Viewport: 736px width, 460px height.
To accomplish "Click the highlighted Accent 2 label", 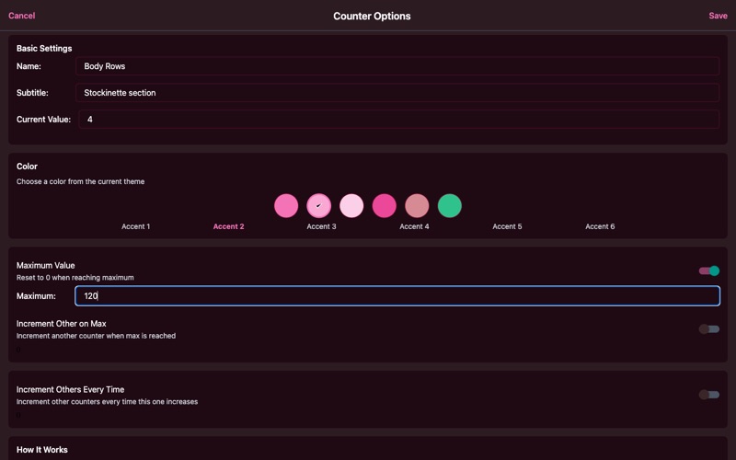I will (x=228, y=226).
